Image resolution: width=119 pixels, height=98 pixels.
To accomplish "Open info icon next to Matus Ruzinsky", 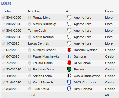I will pos(30,24).
